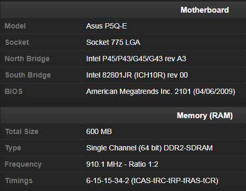Click the Socket 775 LGA value

point(113,42)
